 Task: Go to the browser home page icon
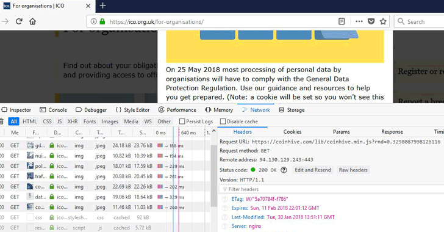coord(32,21)
